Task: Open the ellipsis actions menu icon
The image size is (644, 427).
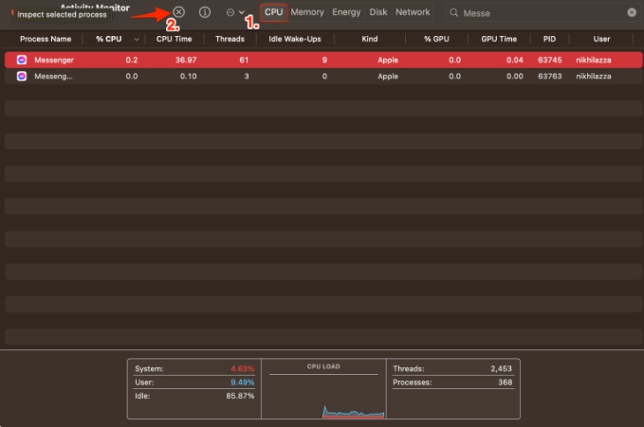Action: coord(230,12)
